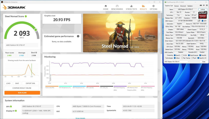Click the GPU-Z Name field AMD Radeon RX 5700 XT
This screenshot has width=209, height=119.
click(185, 9)
